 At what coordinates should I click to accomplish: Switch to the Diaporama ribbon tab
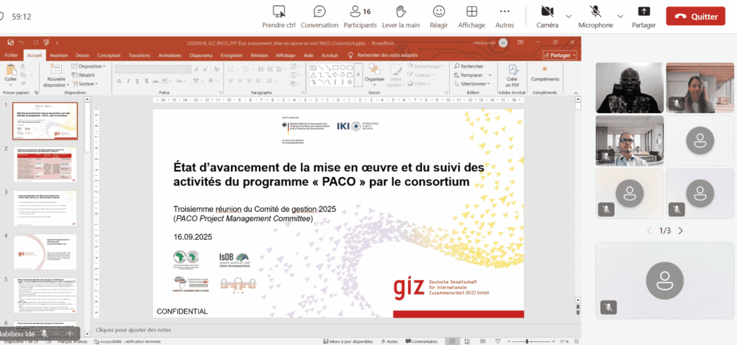[x=201, y=55]
